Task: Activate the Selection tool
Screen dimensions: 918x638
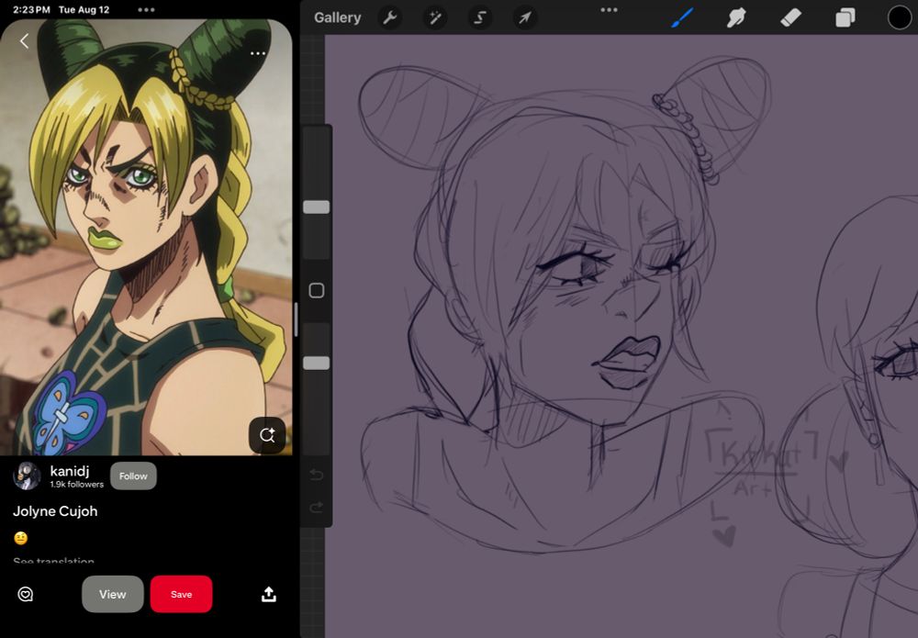Action: point(479,17)
